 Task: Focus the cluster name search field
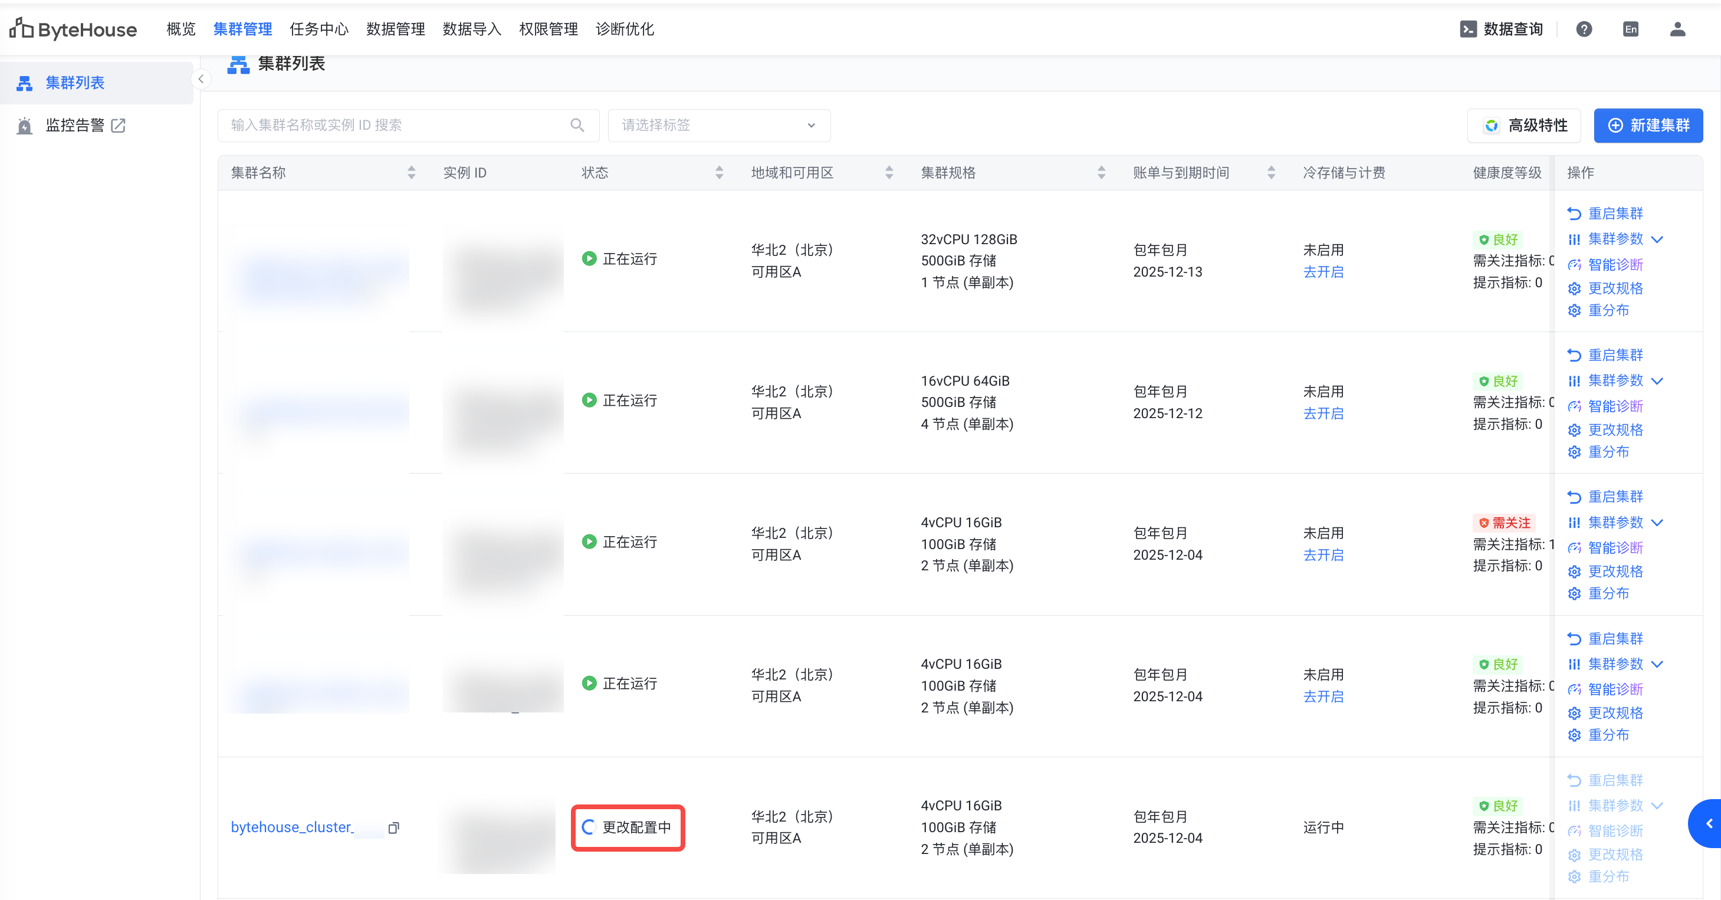[x=394, y=125]
